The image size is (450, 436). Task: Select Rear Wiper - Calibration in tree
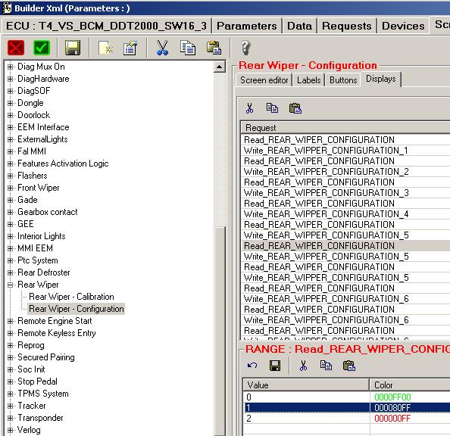(x=71, y=297)
